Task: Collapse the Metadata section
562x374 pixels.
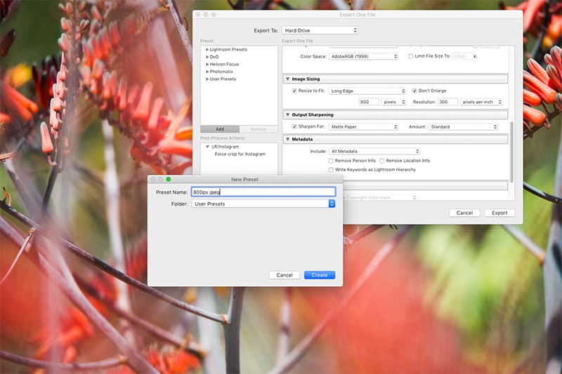Action: 287,139
